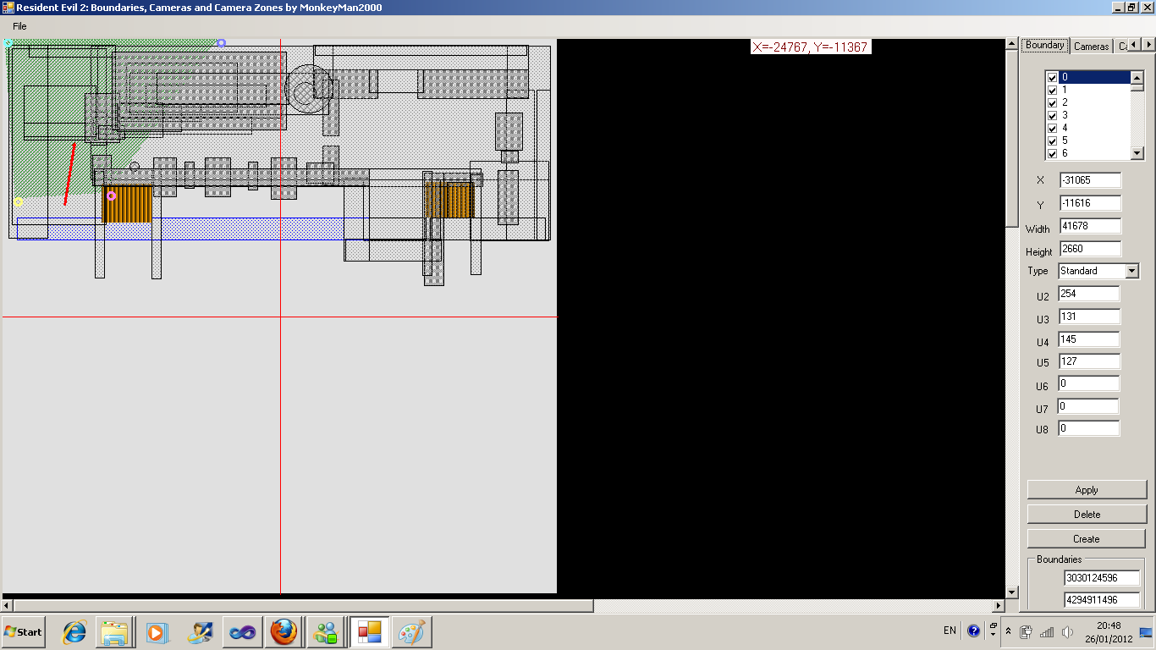1156x650 pixels.
Task: Disable boundary 4 checkbox
Action: (1053, 129)
